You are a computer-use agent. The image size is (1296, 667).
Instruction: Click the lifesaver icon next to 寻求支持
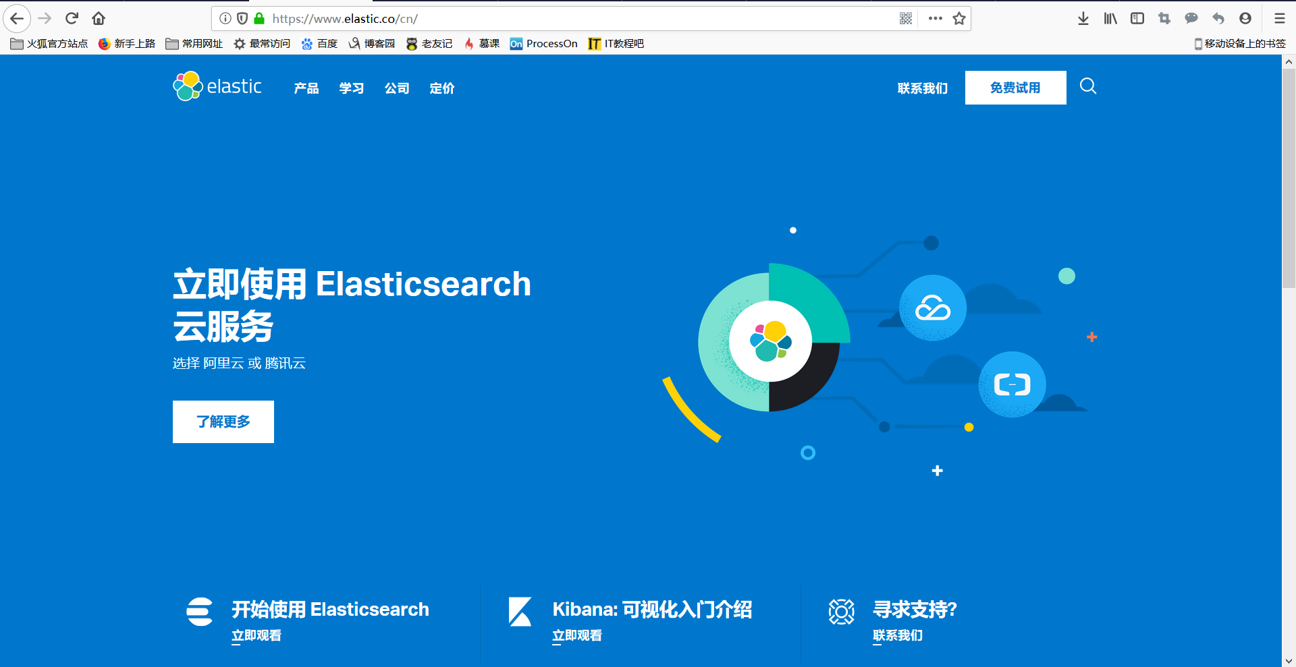coord(841,611)
